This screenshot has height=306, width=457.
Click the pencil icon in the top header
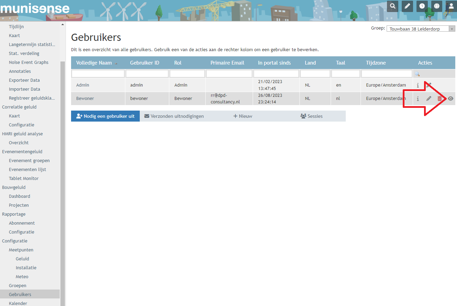[x=407, y=6]
